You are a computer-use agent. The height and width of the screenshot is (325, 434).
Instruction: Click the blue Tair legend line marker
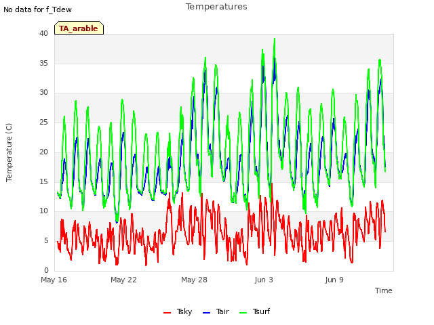pos(206,313)
